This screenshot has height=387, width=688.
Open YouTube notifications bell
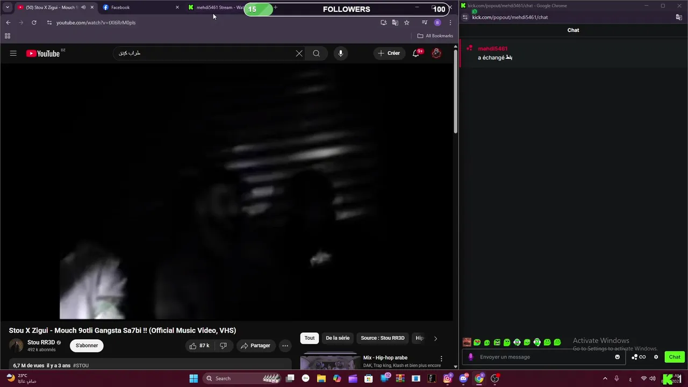(415, 53)
